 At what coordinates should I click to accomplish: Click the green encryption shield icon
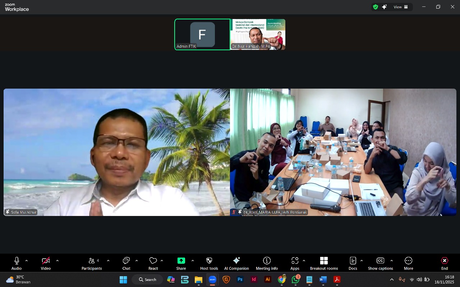point(376,7)
